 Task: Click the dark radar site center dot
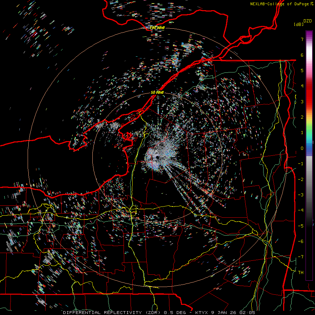pyautogui.click(x=158, y=158)
